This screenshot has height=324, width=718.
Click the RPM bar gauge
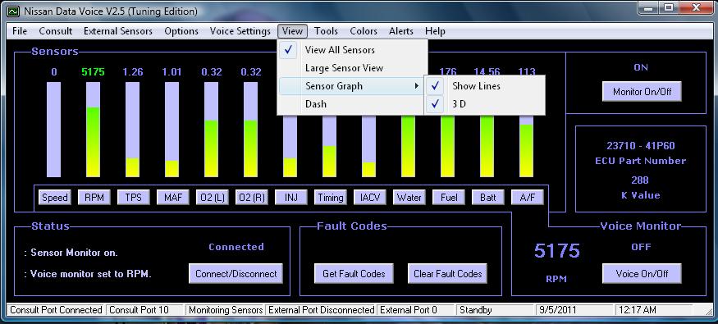(x=93, y=130)
